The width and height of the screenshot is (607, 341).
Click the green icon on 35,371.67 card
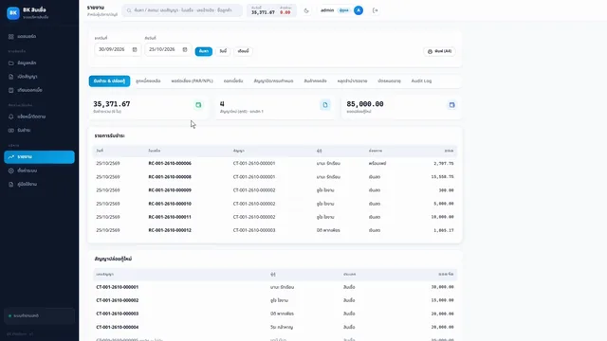coord(198,105)
